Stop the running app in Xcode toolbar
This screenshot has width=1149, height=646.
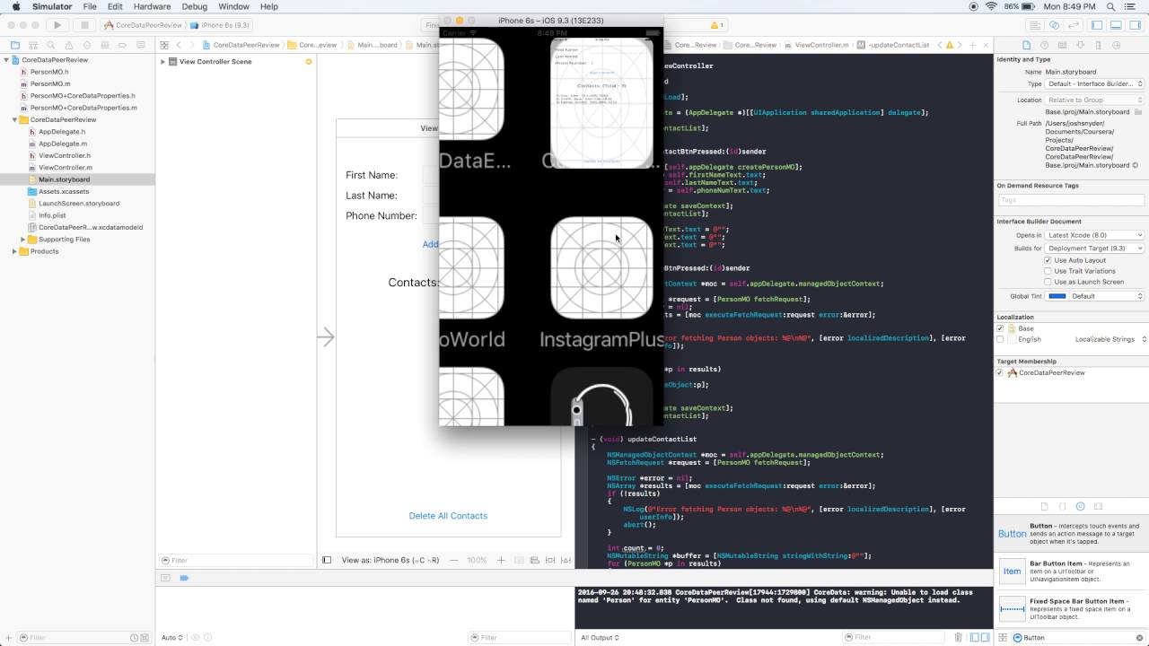point(84,25)
